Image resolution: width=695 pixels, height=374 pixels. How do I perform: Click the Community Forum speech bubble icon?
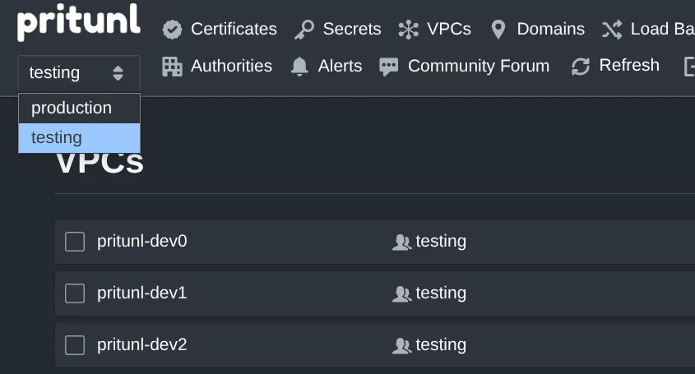click(x=389, y=67)
